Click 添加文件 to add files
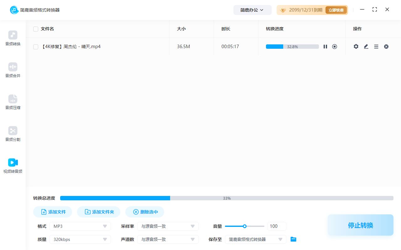The width and height of the screenshot is (401, 250). pos(52,212)
